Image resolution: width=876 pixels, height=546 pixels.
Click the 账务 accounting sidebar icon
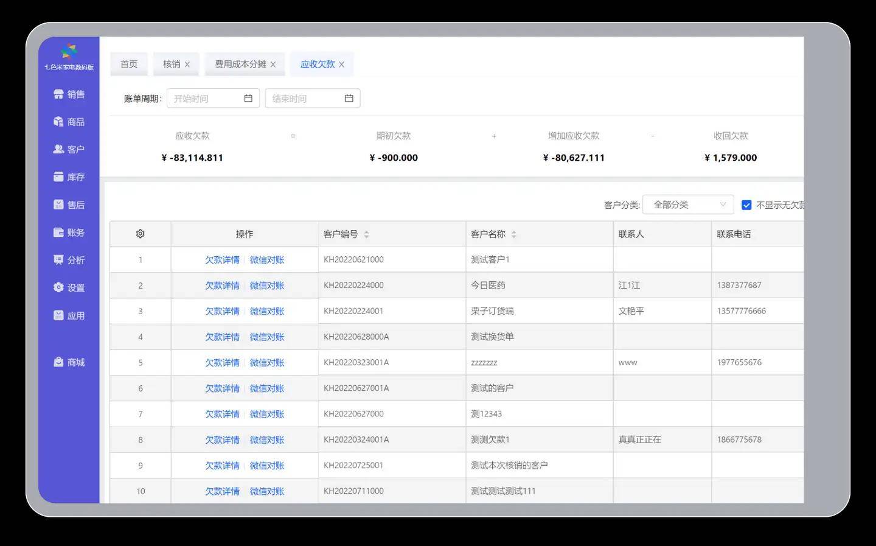pos(58,233)
